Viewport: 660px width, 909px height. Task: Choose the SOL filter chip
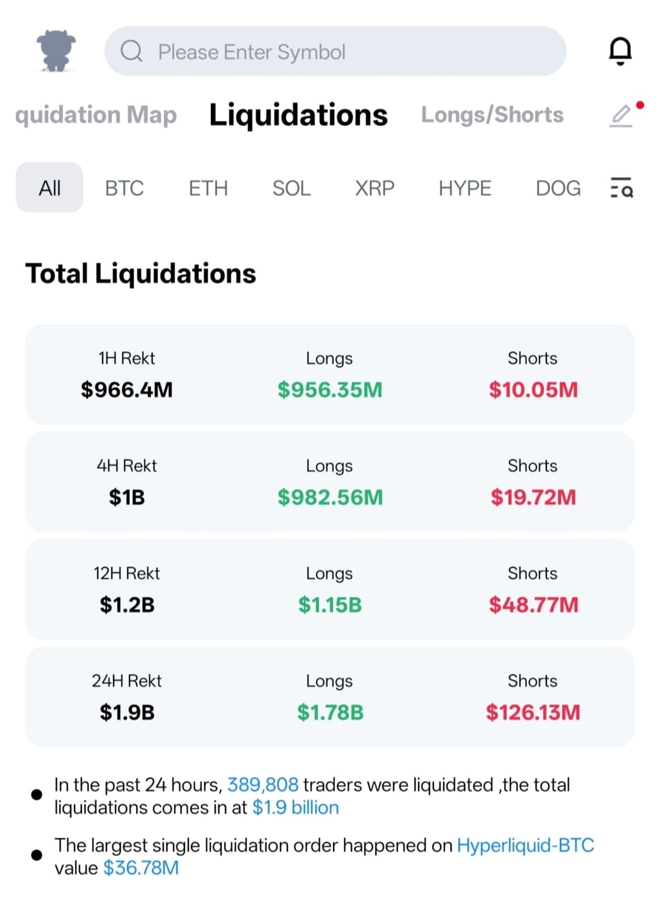[x=291, y=188]
